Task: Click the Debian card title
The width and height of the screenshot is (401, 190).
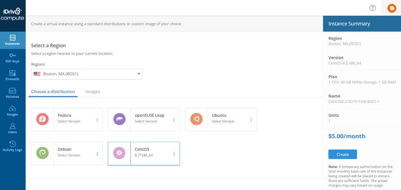Action: pyautogui.click(x=65, y=149)
